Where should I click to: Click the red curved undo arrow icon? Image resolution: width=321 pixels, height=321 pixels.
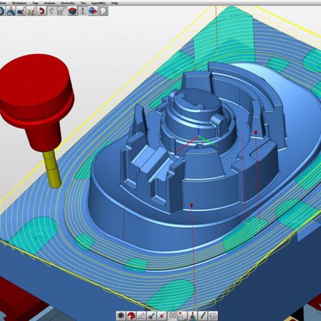[x=42, y=11]
